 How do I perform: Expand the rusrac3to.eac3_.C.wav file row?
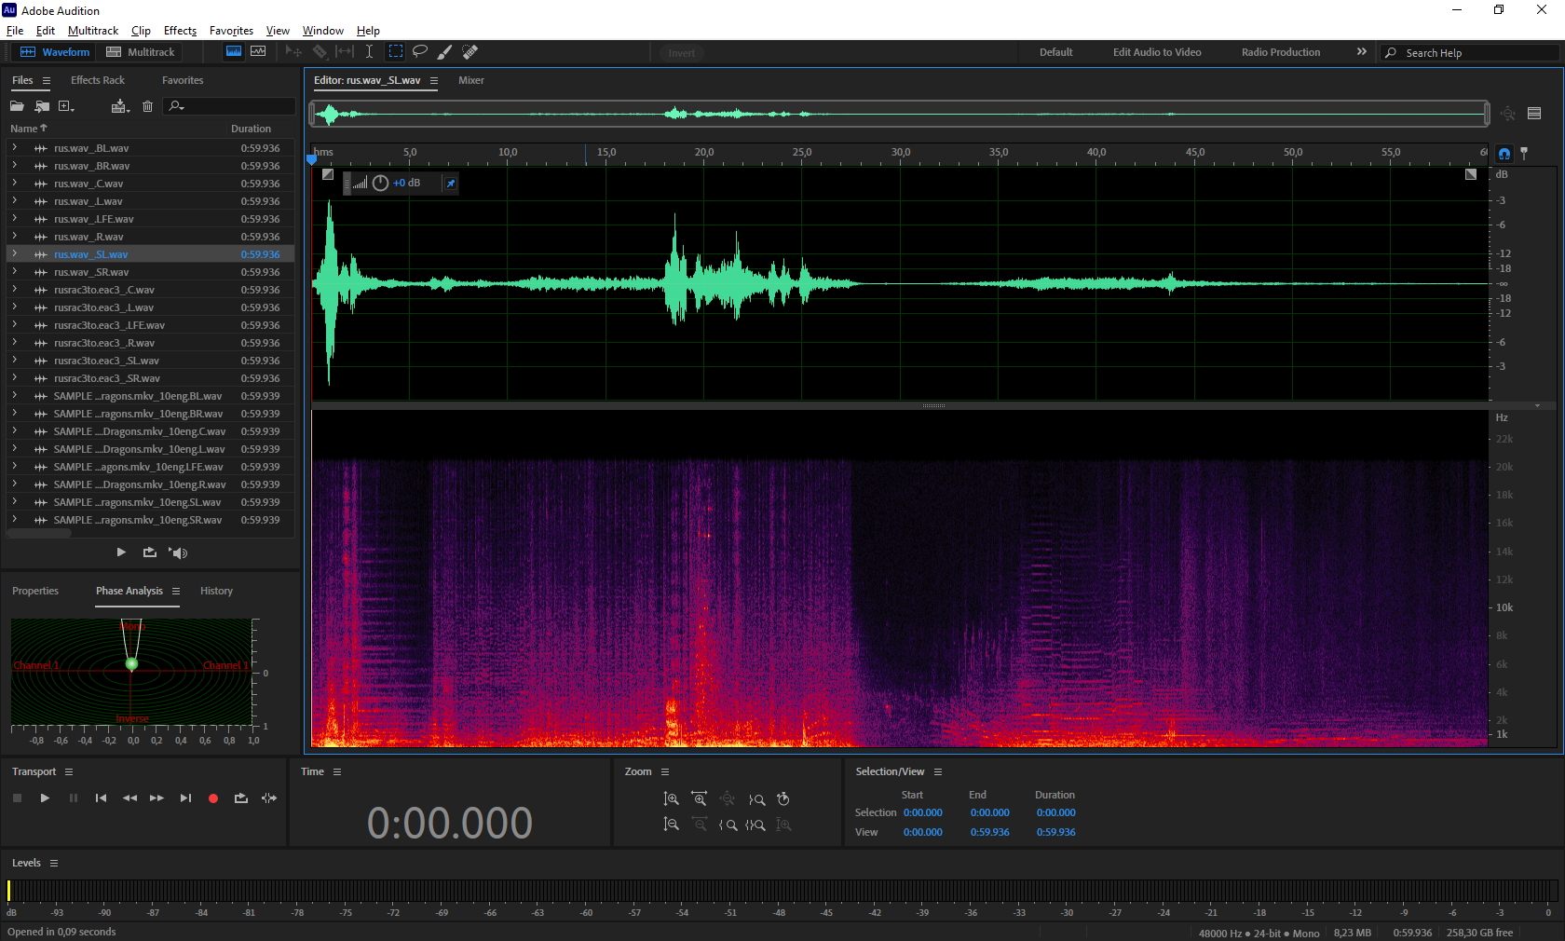[x=15, y=290]
